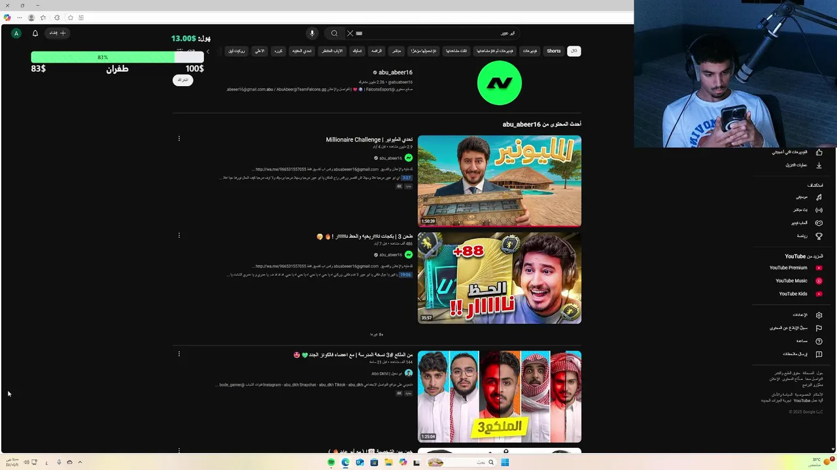837x470 pixels.
Task: Click the Create (+) button
Action: pos(58,33)
